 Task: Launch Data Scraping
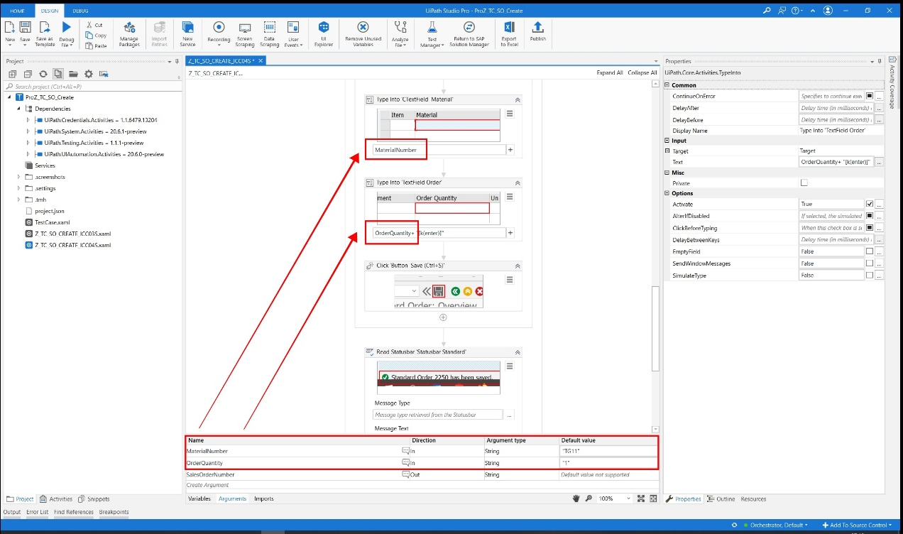click(x=270, y=33)
